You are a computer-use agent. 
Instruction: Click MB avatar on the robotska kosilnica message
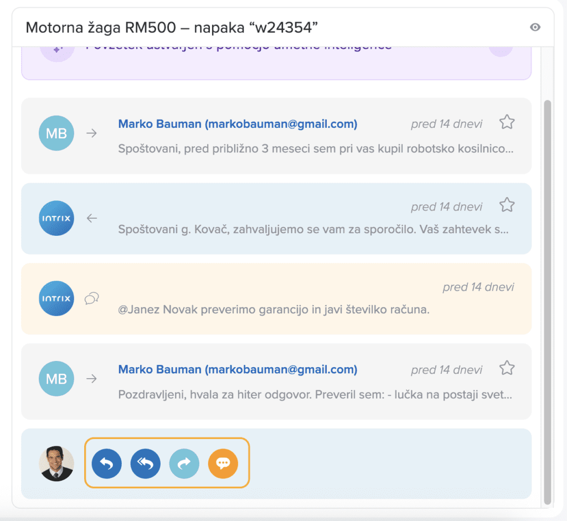point(56,133)
